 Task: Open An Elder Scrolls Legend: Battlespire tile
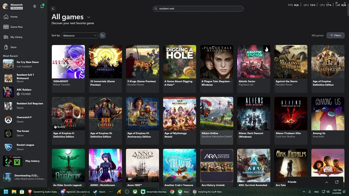tap(68, 168)
